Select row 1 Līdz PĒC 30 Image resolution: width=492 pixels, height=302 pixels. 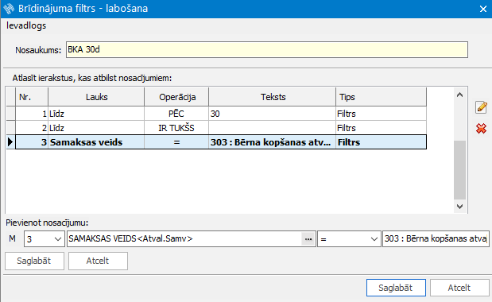click(221, 114)
